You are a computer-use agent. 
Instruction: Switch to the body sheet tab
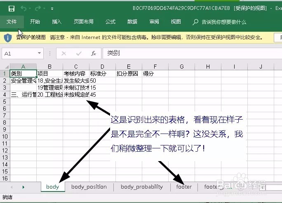tap(53, 187)
